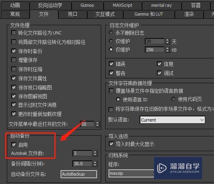Switch to the 动画 tab

tap(15, 6)
